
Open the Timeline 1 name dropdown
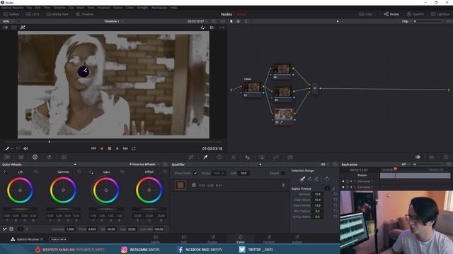click(x=114, y=21)
